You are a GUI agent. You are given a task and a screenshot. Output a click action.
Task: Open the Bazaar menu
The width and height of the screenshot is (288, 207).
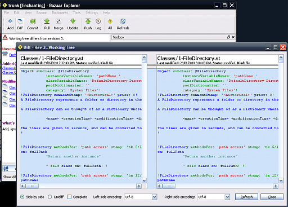point(42,12)
